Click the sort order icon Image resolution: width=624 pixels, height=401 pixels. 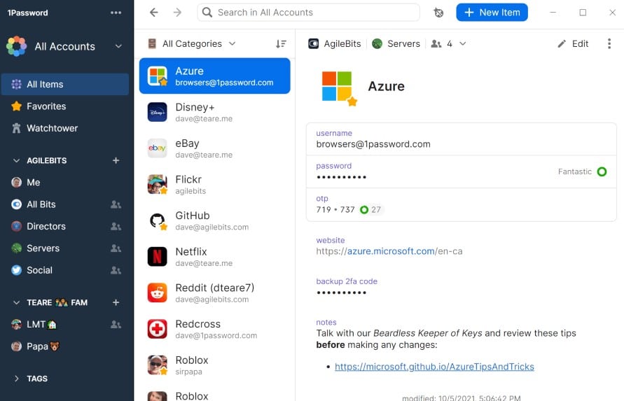pos(281,44)
